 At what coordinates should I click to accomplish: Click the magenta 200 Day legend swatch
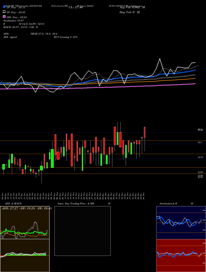point(4,16)
